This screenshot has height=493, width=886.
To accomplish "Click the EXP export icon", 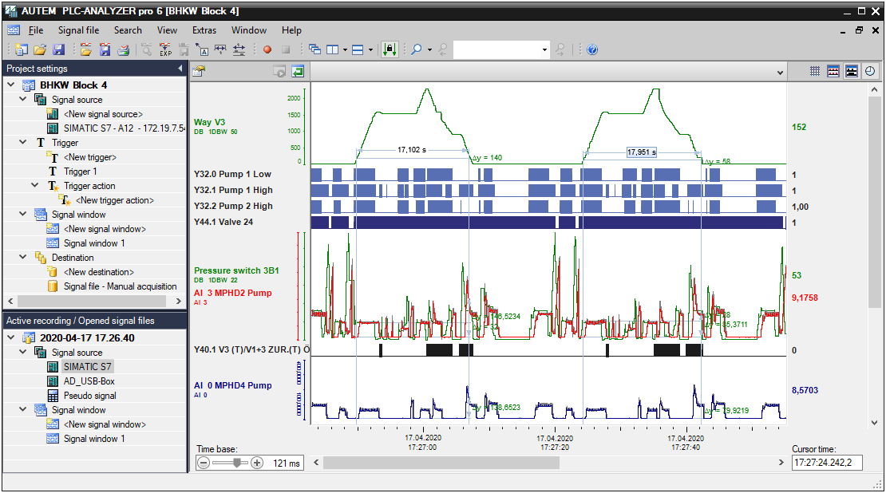I will click(165, 49).
